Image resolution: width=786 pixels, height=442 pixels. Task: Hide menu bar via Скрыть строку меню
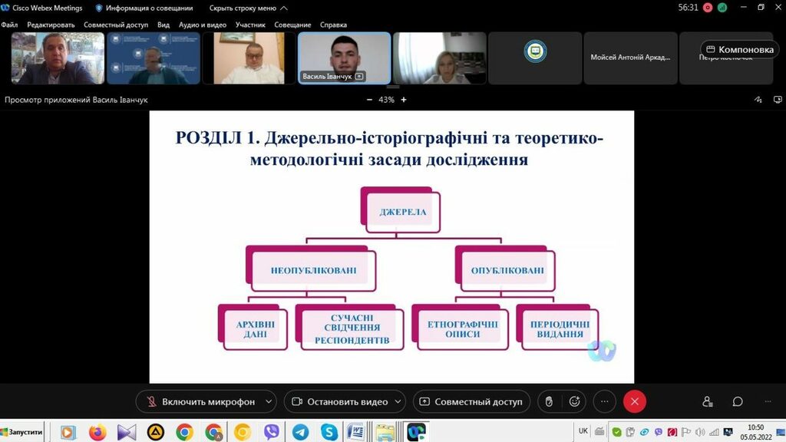[x=248, y=8]
